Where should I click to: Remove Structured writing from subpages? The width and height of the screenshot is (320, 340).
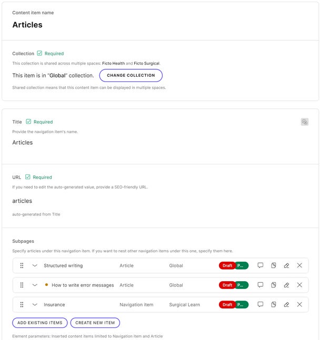(x=299, y=265)
